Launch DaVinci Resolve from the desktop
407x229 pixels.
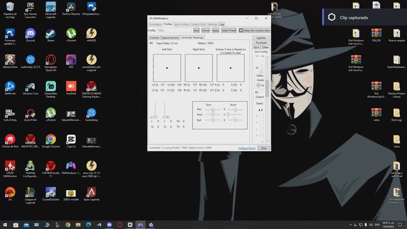(x=71, y=9)
